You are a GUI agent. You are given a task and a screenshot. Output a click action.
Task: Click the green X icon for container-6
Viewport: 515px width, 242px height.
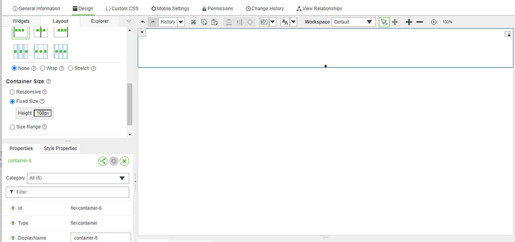click(124, 161)
